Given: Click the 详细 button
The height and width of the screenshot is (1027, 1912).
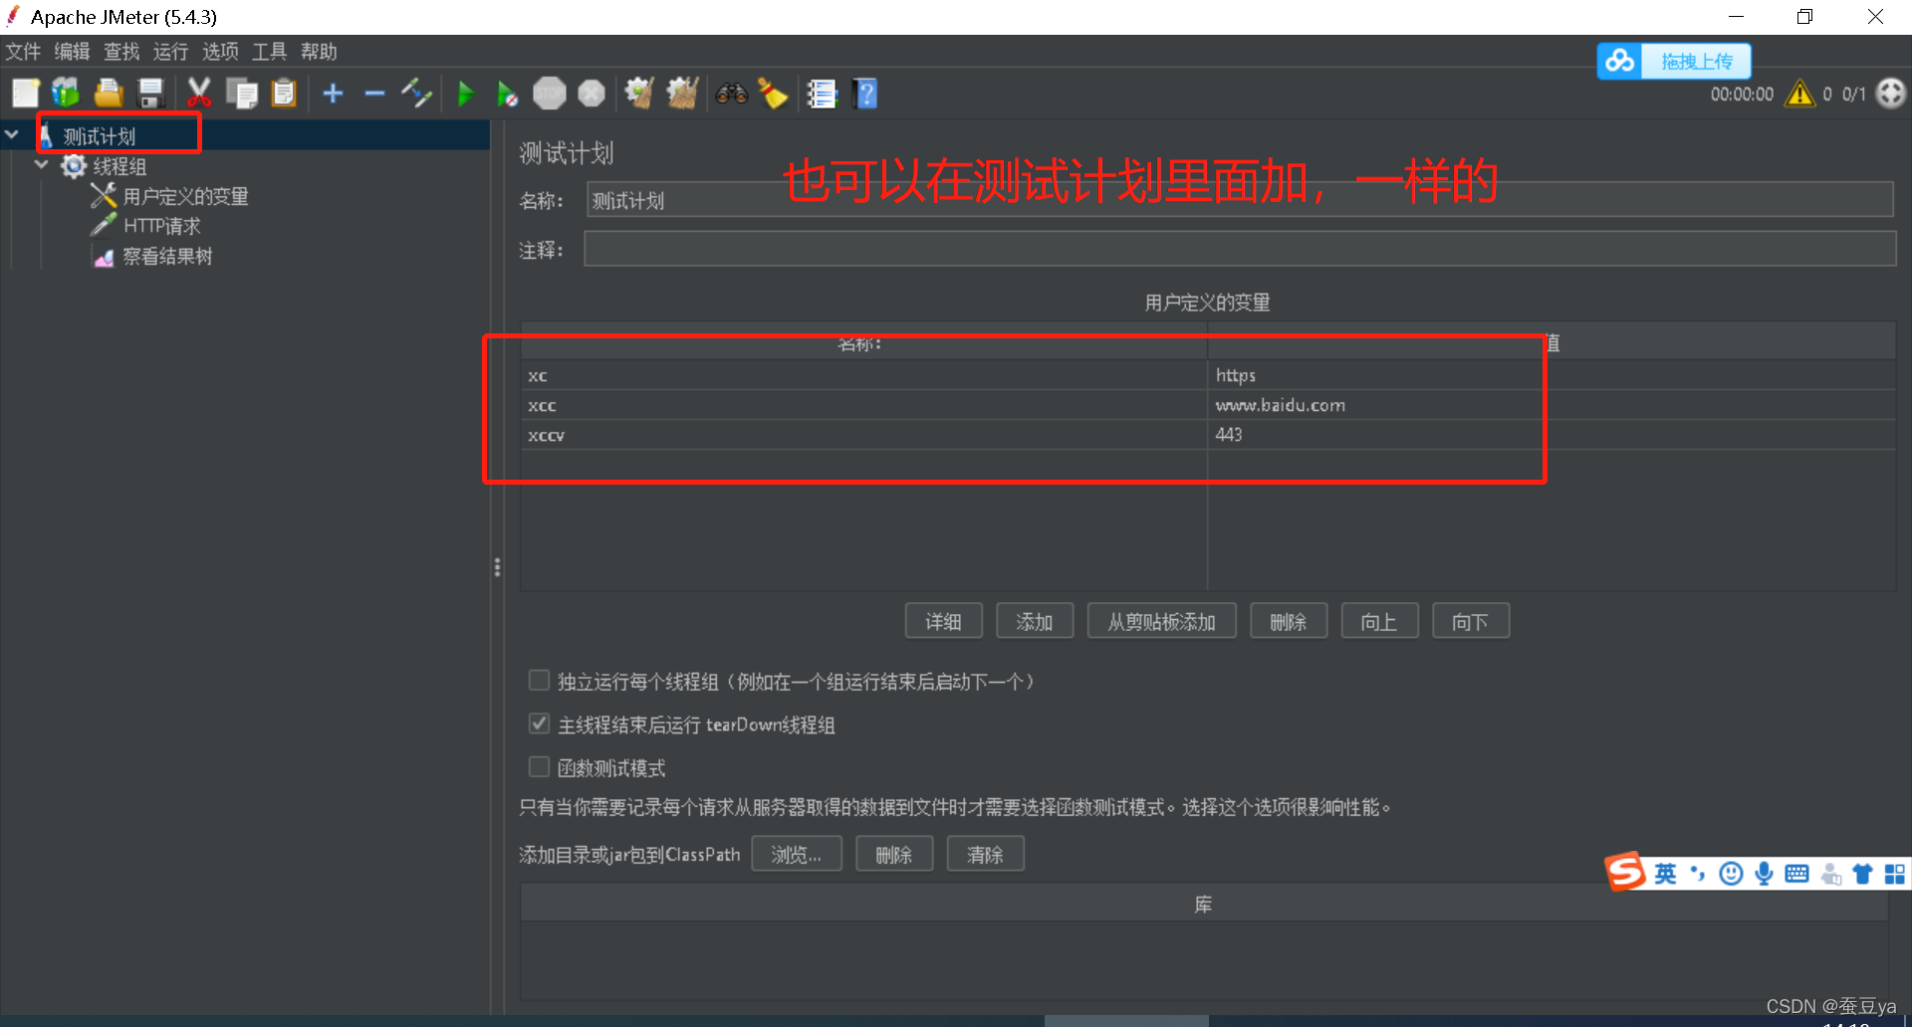Looking at the screenshot, I should pos(943,621).
